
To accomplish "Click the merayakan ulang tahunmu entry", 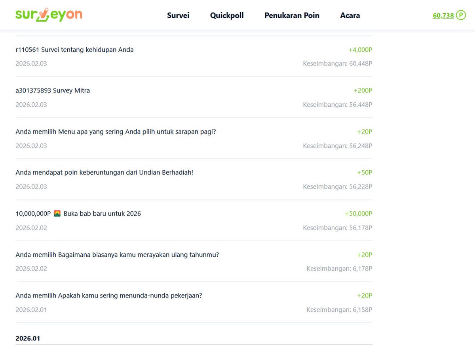I will pos(117,255).
